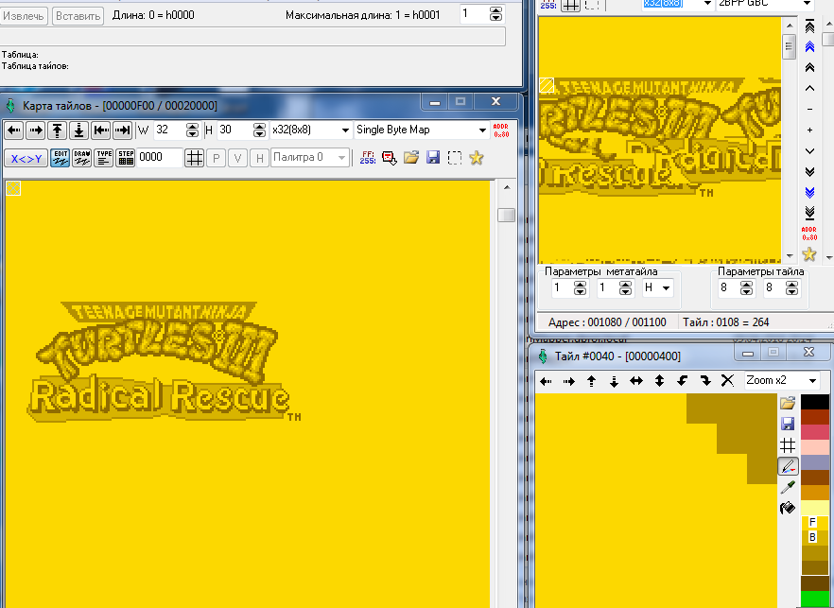Viewport: 834px width, 608px height.
Task: Pick the foreground F yellow swatch
Action: (815, 523)
